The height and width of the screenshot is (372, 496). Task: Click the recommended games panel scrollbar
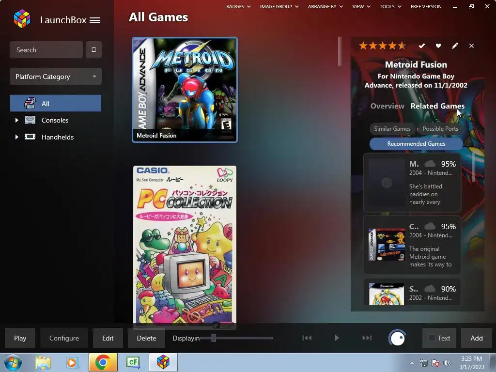[x=473, y=168]
